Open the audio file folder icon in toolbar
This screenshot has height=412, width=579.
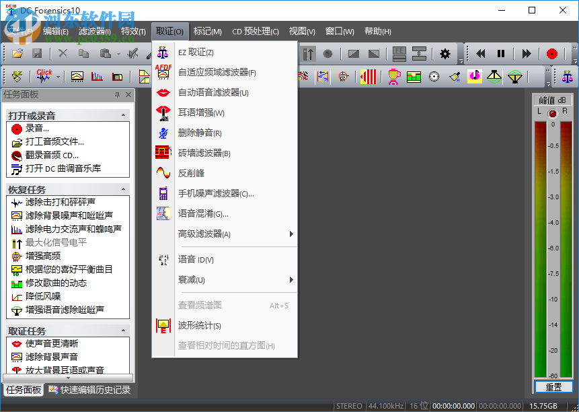pyautogui.click(x=17, y=54)
